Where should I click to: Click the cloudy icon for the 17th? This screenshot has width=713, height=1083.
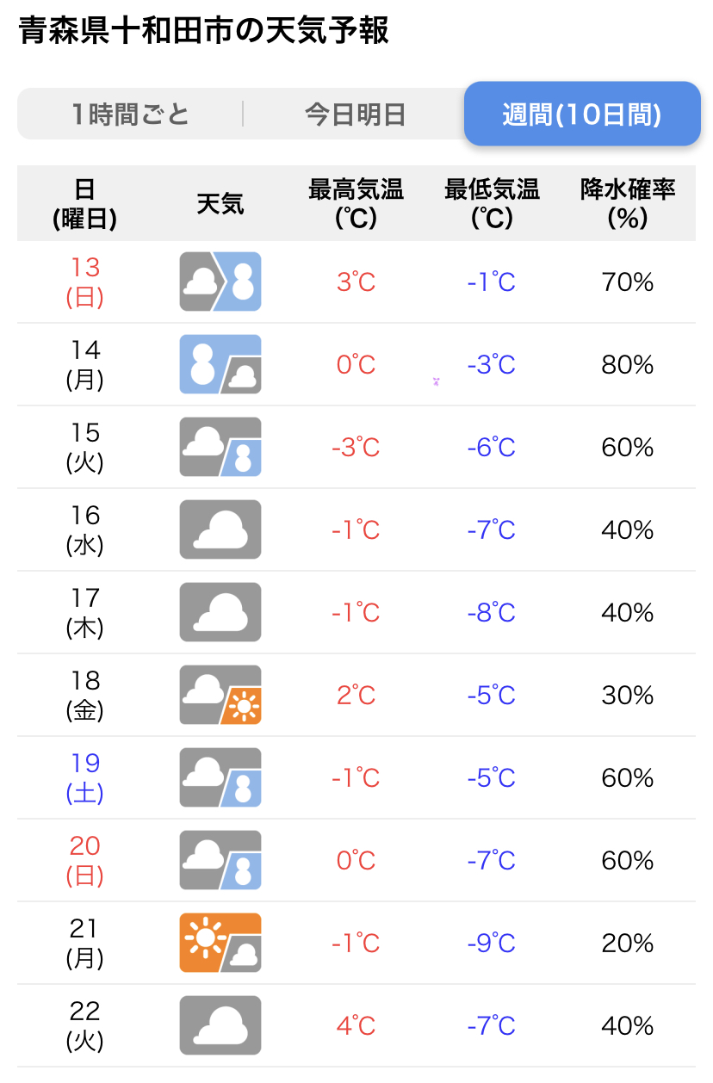[220, 612]
